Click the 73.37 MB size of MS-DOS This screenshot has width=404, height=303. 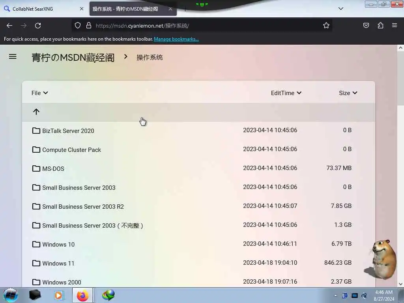(339, 168)
